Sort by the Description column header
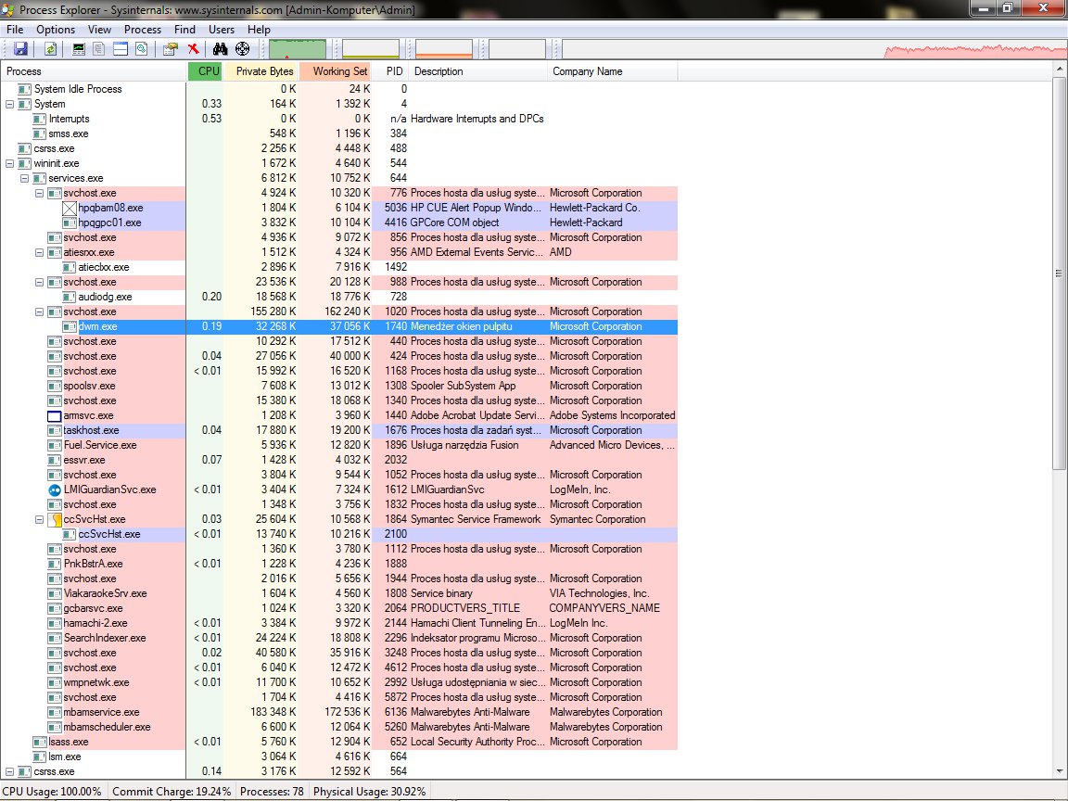The height and width of the screenshot is (801, 1068). (x=478, y=71)
